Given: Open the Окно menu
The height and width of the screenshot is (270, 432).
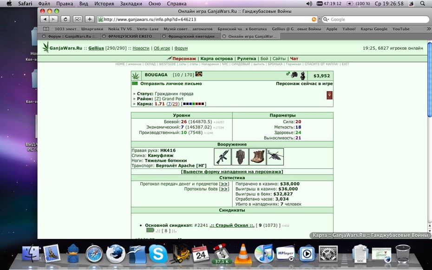Looking at the screenshot, I should (155, 4).
